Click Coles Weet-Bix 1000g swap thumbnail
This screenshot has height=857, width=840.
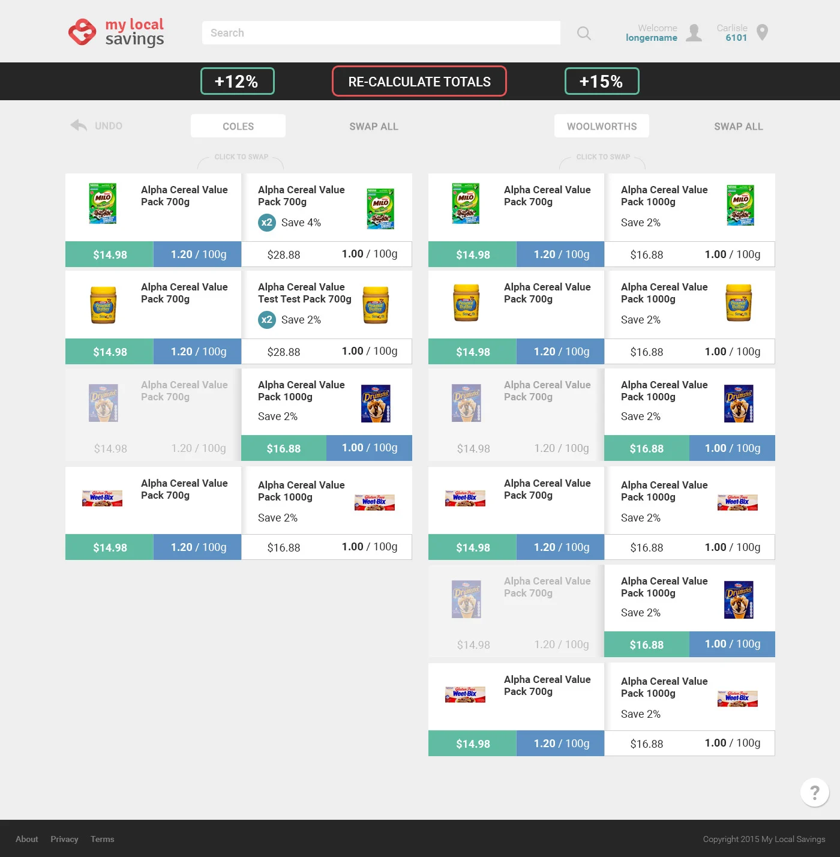tap(374, 502)
